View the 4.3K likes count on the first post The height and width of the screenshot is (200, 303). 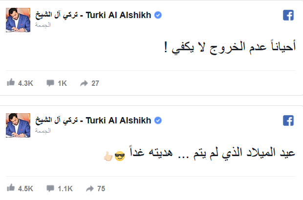[25, 83]
